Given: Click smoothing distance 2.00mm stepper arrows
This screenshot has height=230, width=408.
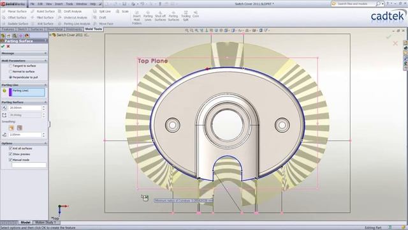Looking at the screenshot, I should tap(43, 135).
